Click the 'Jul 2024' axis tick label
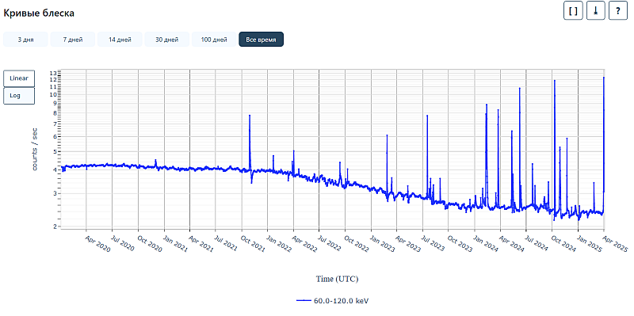The width and height of the screenshot is (634, 316). [x=537, y=244]
